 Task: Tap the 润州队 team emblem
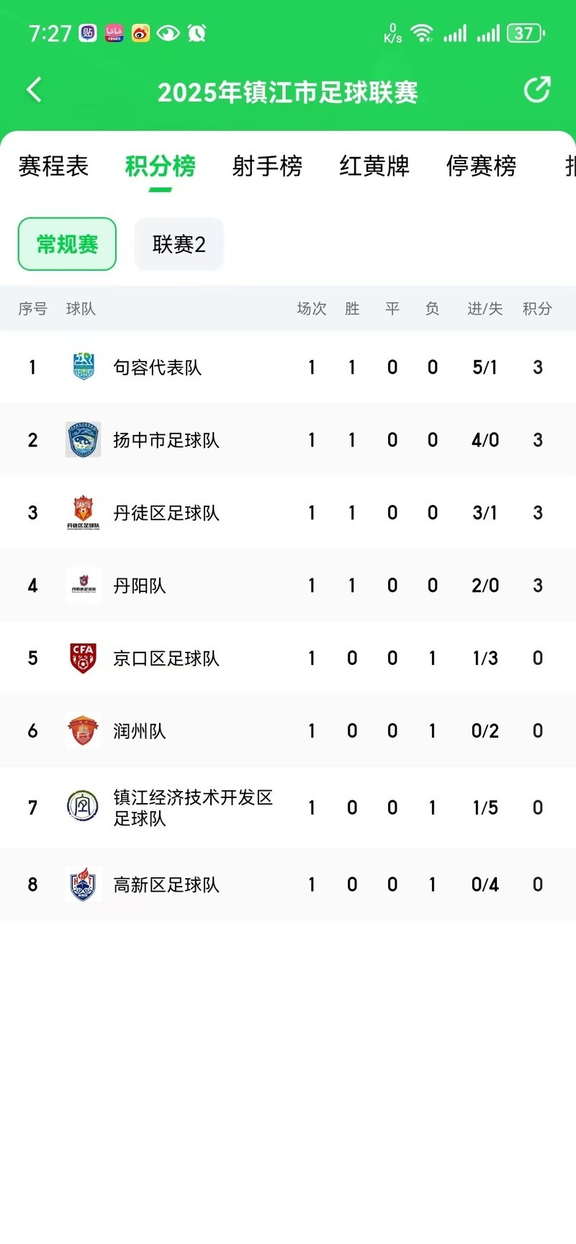click(84, 730)
